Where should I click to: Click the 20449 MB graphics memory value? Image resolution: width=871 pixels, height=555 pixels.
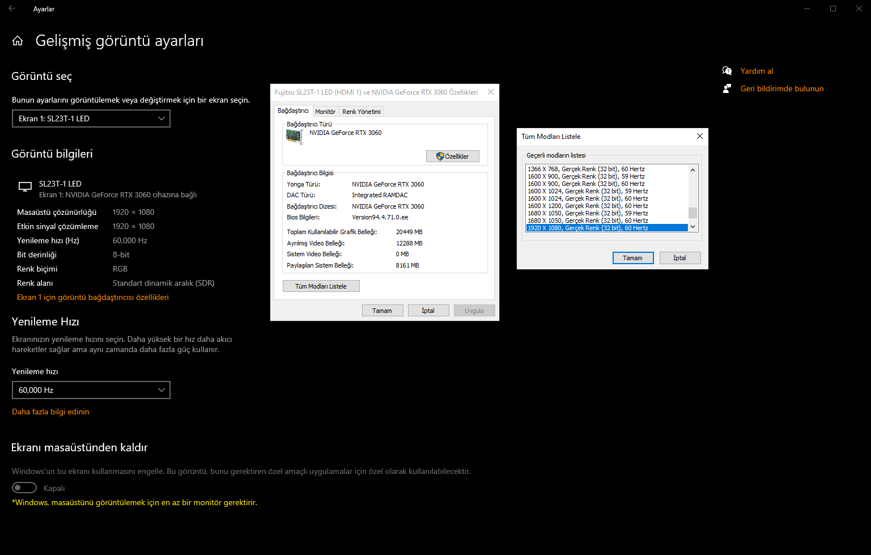pyautogui.click(x=409, y=232)
